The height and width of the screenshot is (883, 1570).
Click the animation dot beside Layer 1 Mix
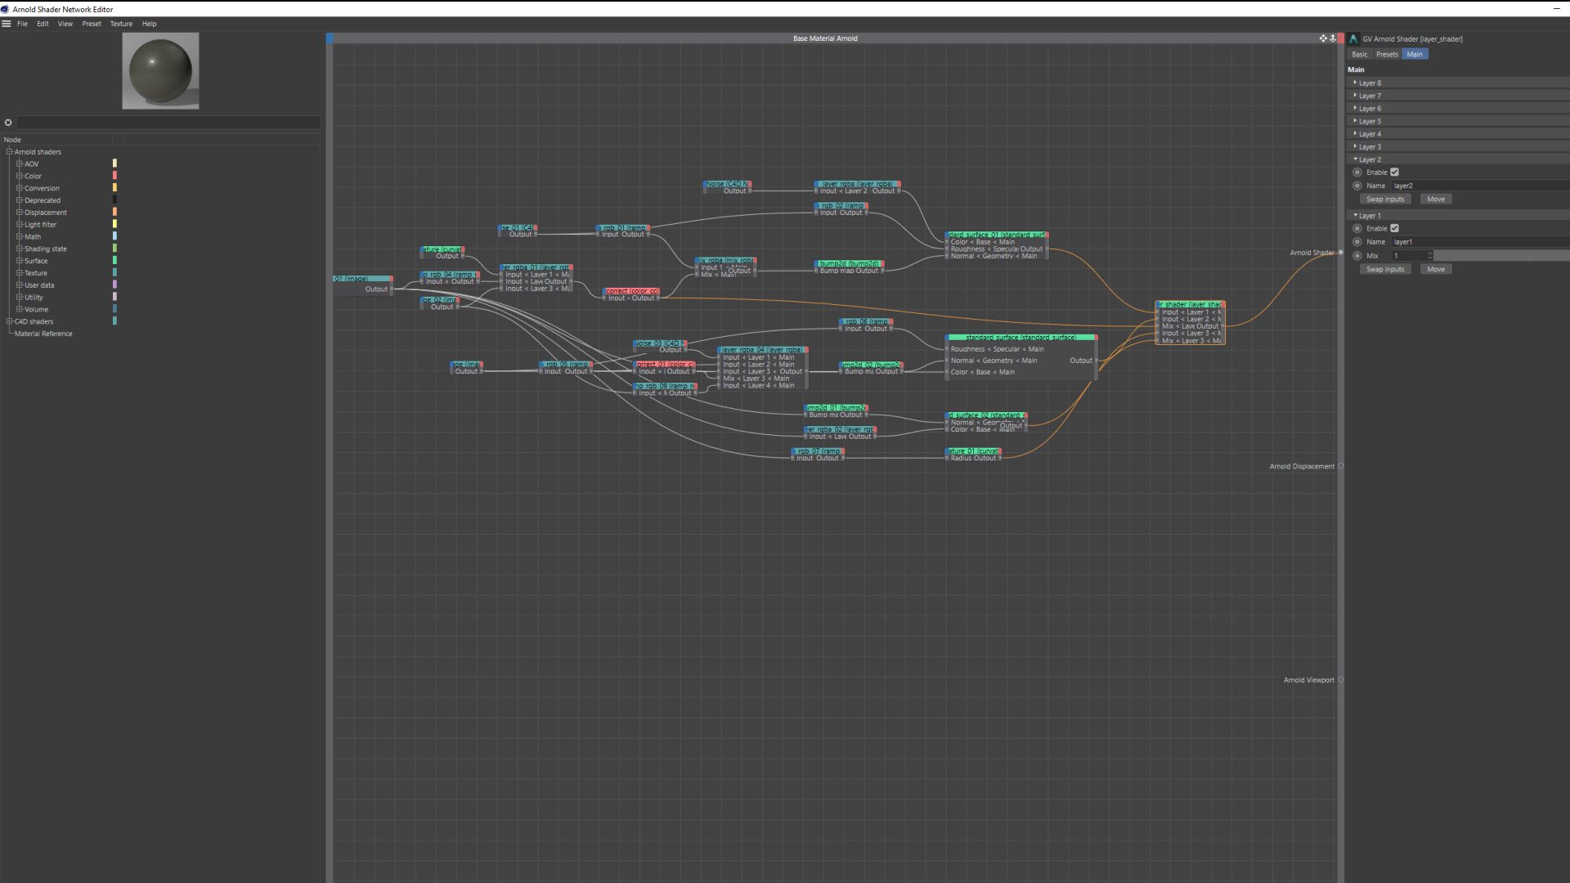(1357, 256)
